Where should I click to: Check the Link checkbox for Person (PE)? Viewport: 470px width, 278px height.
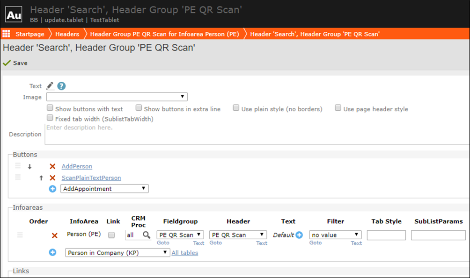(x=111, y=235)
